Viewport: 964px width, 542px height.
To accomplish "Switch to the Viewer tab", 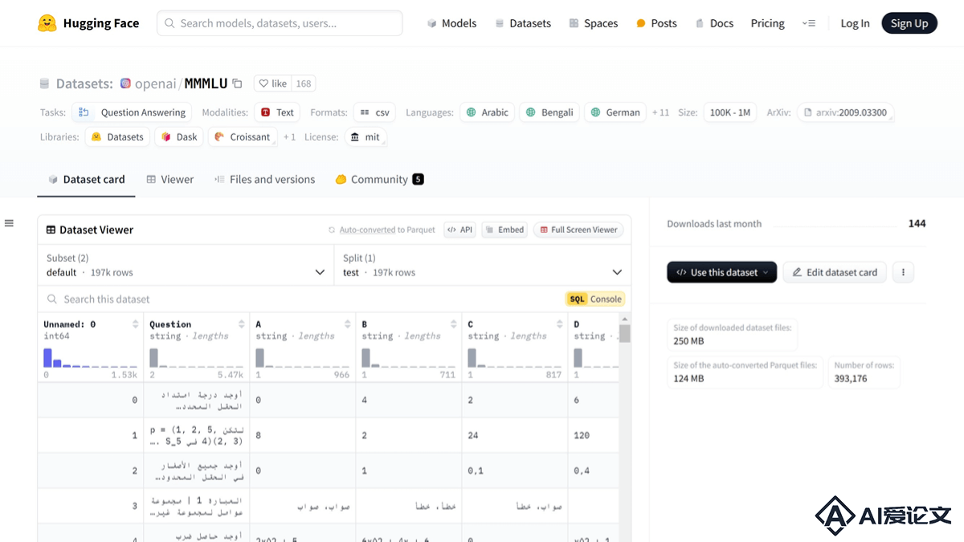I will pyautogui.click(x=170, y=180).
